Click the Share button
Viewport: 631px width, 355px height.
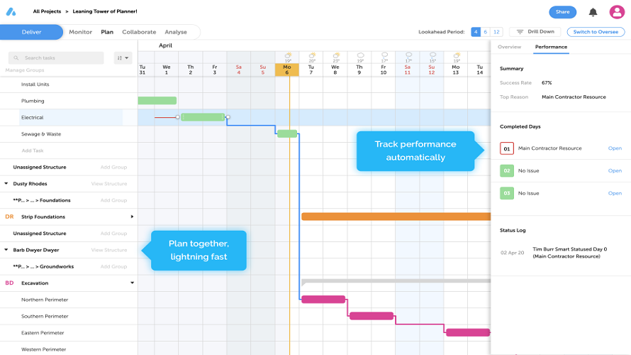pos(563,12)
